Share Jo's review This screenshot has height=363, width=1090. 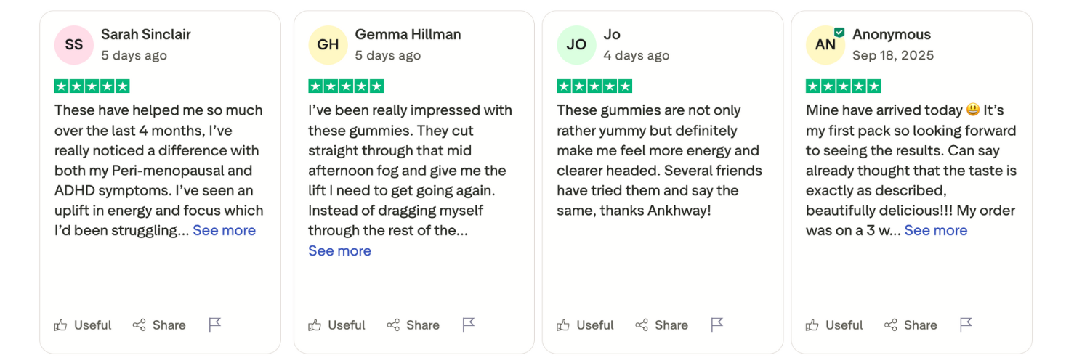pos(661,325)
